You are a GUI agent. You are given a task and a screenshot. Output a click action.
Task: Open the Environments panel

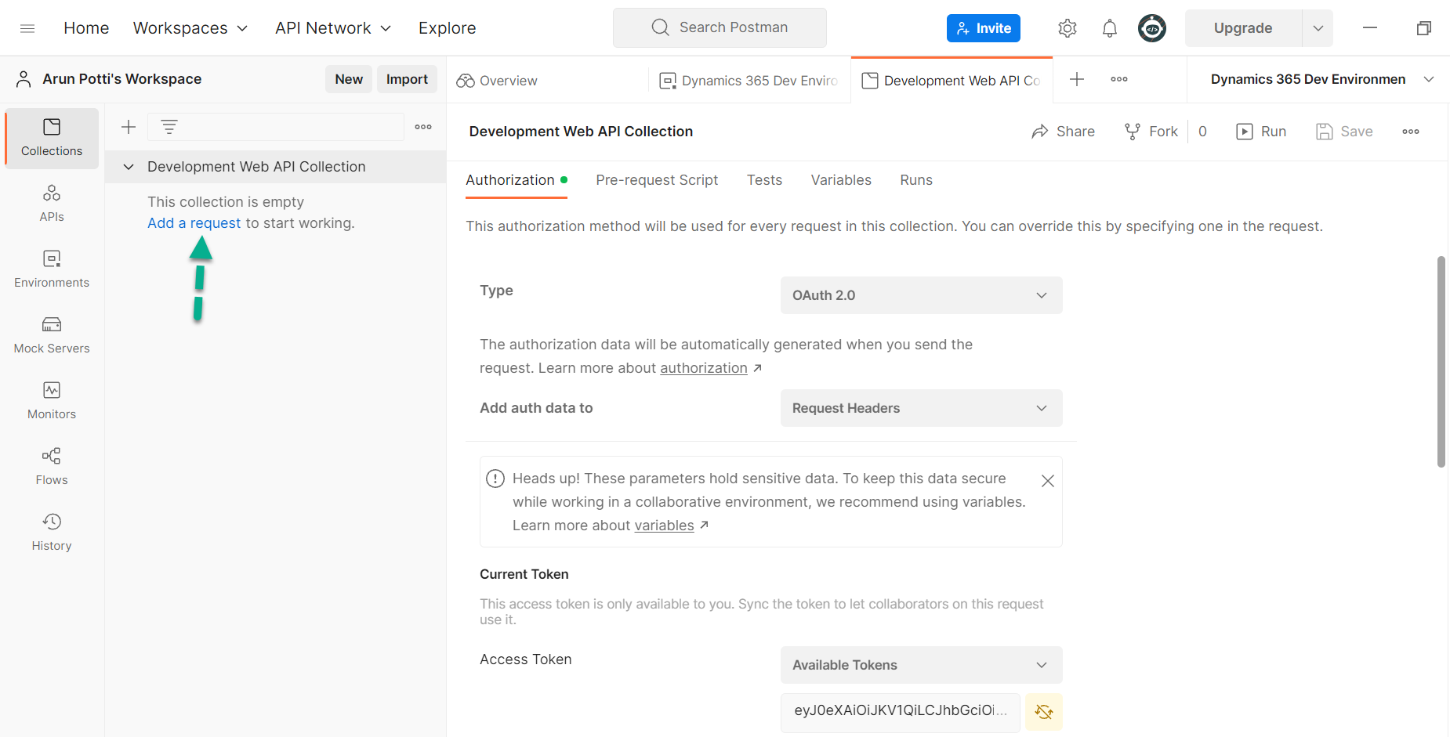pyautogui.click(x=51, y=269)
